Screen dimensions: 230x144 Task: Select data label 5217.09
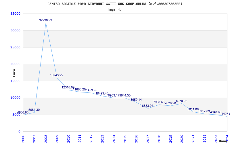[204, 111]
